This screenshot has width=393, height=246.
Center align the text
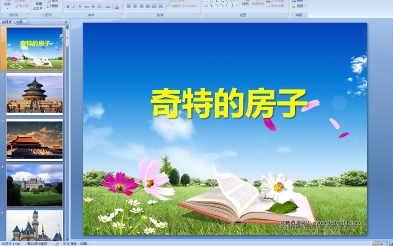tap(135, 6)
